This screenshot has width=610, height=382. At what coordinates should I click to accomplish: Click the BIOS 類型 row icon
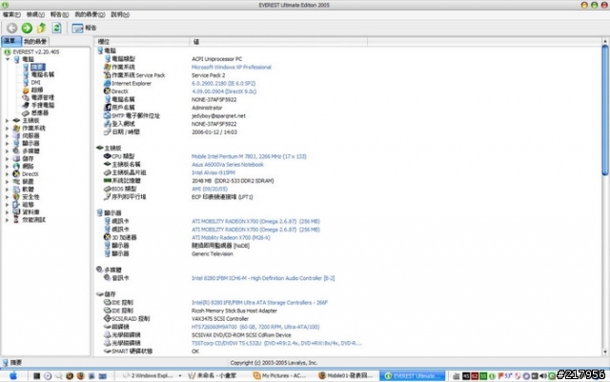pos(108,189)
